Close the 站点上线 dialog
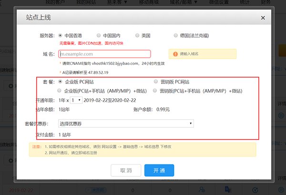Image resolution: width=286 pixels, height=195 pixels. (x=263, y=18)
